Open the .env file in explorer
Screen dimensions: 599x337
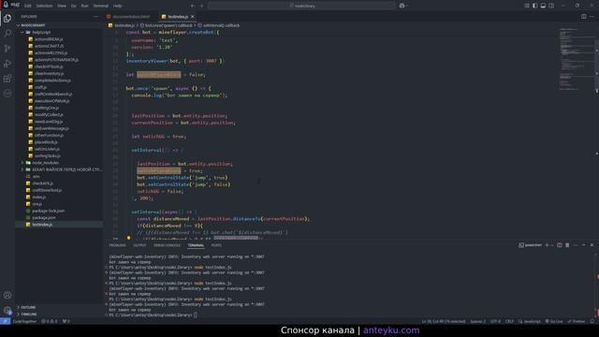point(37,177)
